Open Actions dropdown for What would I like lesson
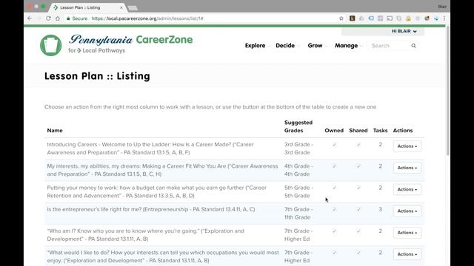 407,254
